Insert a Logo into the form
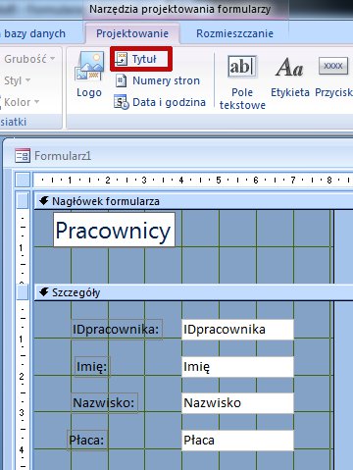Screen dimensions: 353x470 pos(89,75)
